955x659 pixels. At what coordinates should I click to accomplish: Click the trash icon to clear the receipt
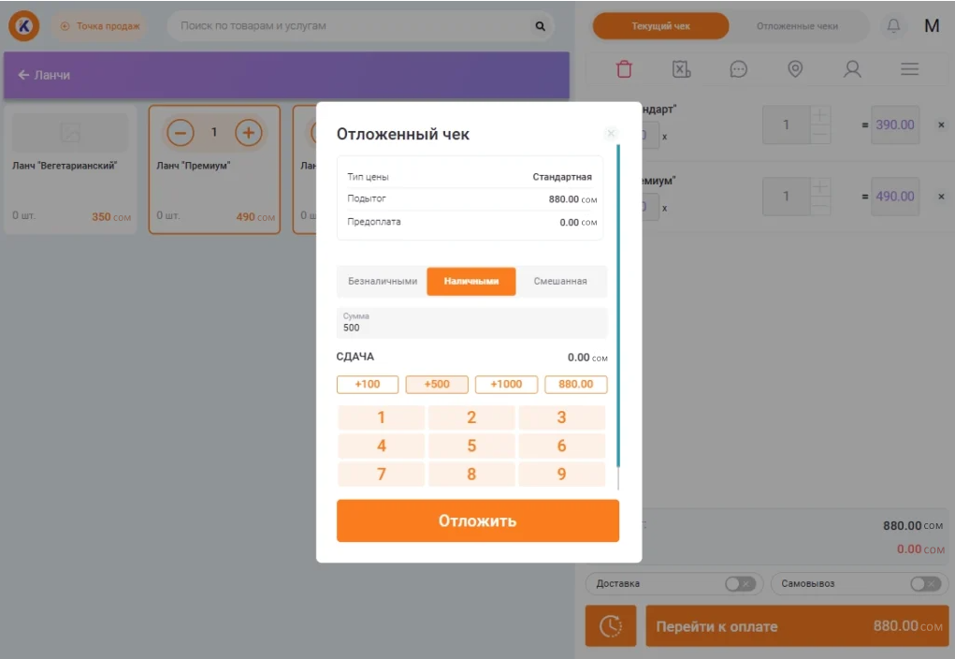click(x=624, y=69)
